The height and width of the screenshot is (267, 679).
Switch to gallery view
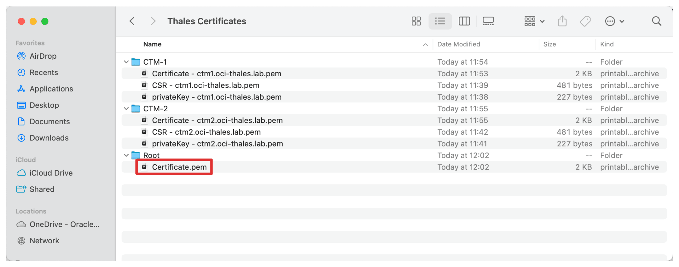click(488, 21)
